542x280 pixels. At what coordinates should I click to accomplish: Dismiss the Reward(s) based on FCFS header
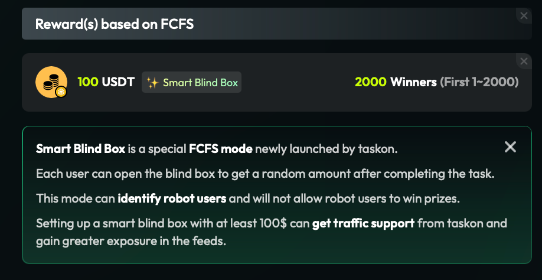click(x=524, y=15)
